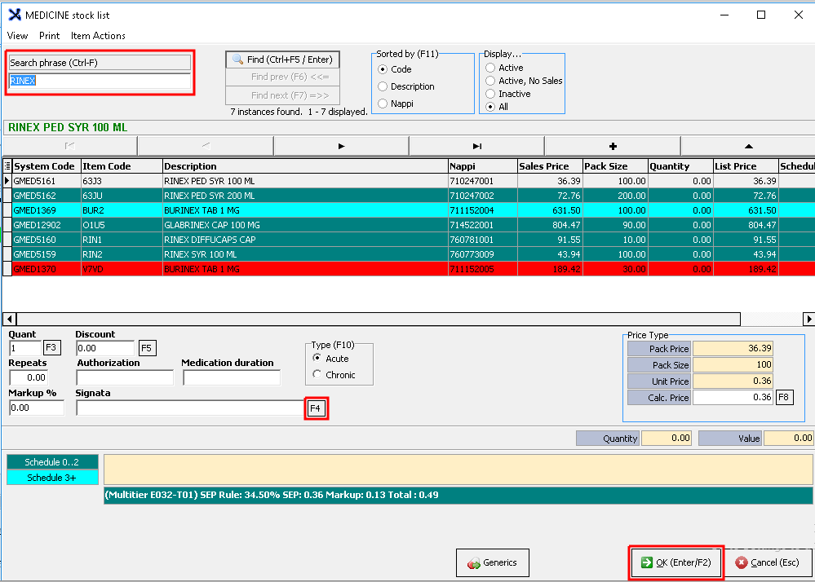The height and width of the screenshot is (582, 815).
Task: Click the next record navigator arrow
Action: (341, 146)
